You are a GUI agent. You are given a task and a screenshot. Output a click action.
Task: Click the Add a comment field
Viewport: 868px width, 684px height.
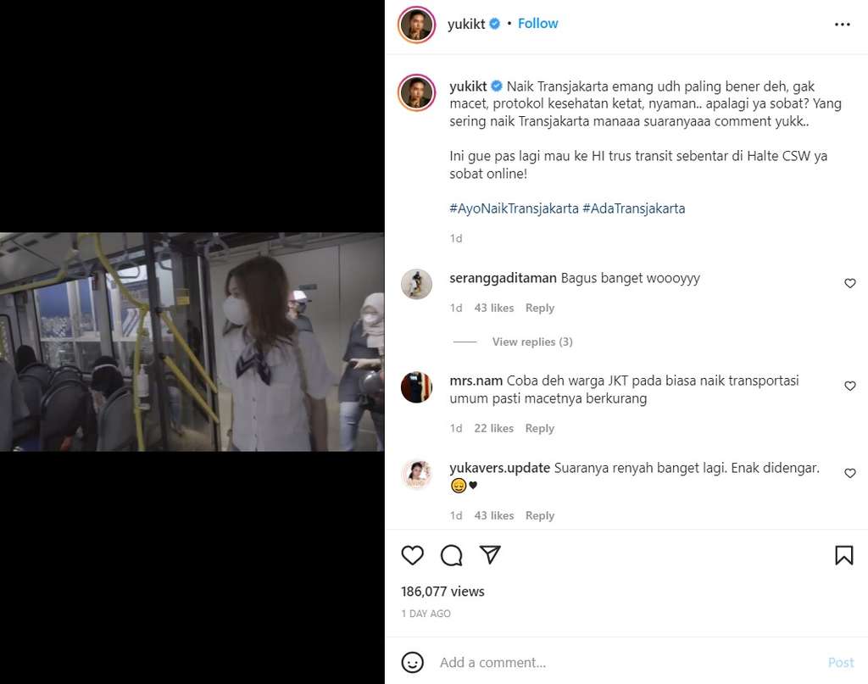[627, 663]
